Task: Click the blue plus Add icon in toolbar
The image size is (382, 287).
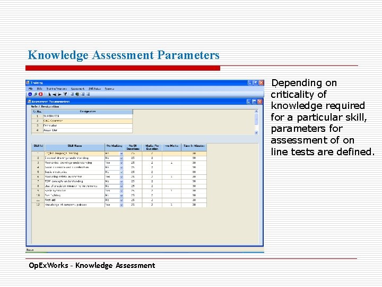Action: 30,94
